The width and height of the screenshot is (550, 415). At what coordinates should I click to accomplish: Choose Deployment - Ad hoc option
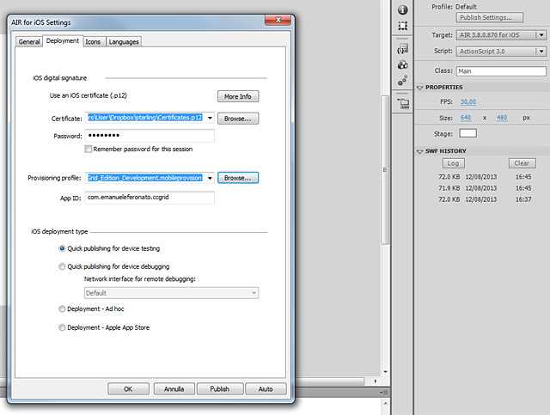[x=62, y=308]
